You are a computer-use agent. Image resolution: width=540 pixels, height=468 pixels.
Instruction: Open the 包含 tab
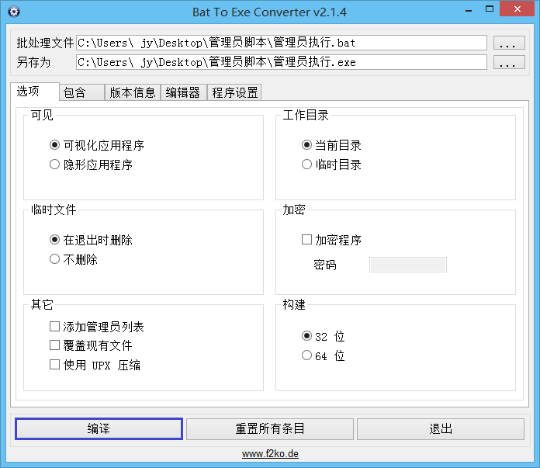pos(82,92)
